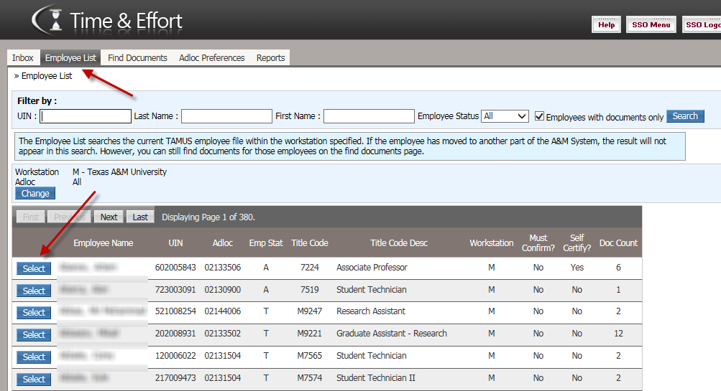Screen dimensions: 721x391
Task: Select the Graduate Assistant - Research employee
Action: (x=34, y=335)
